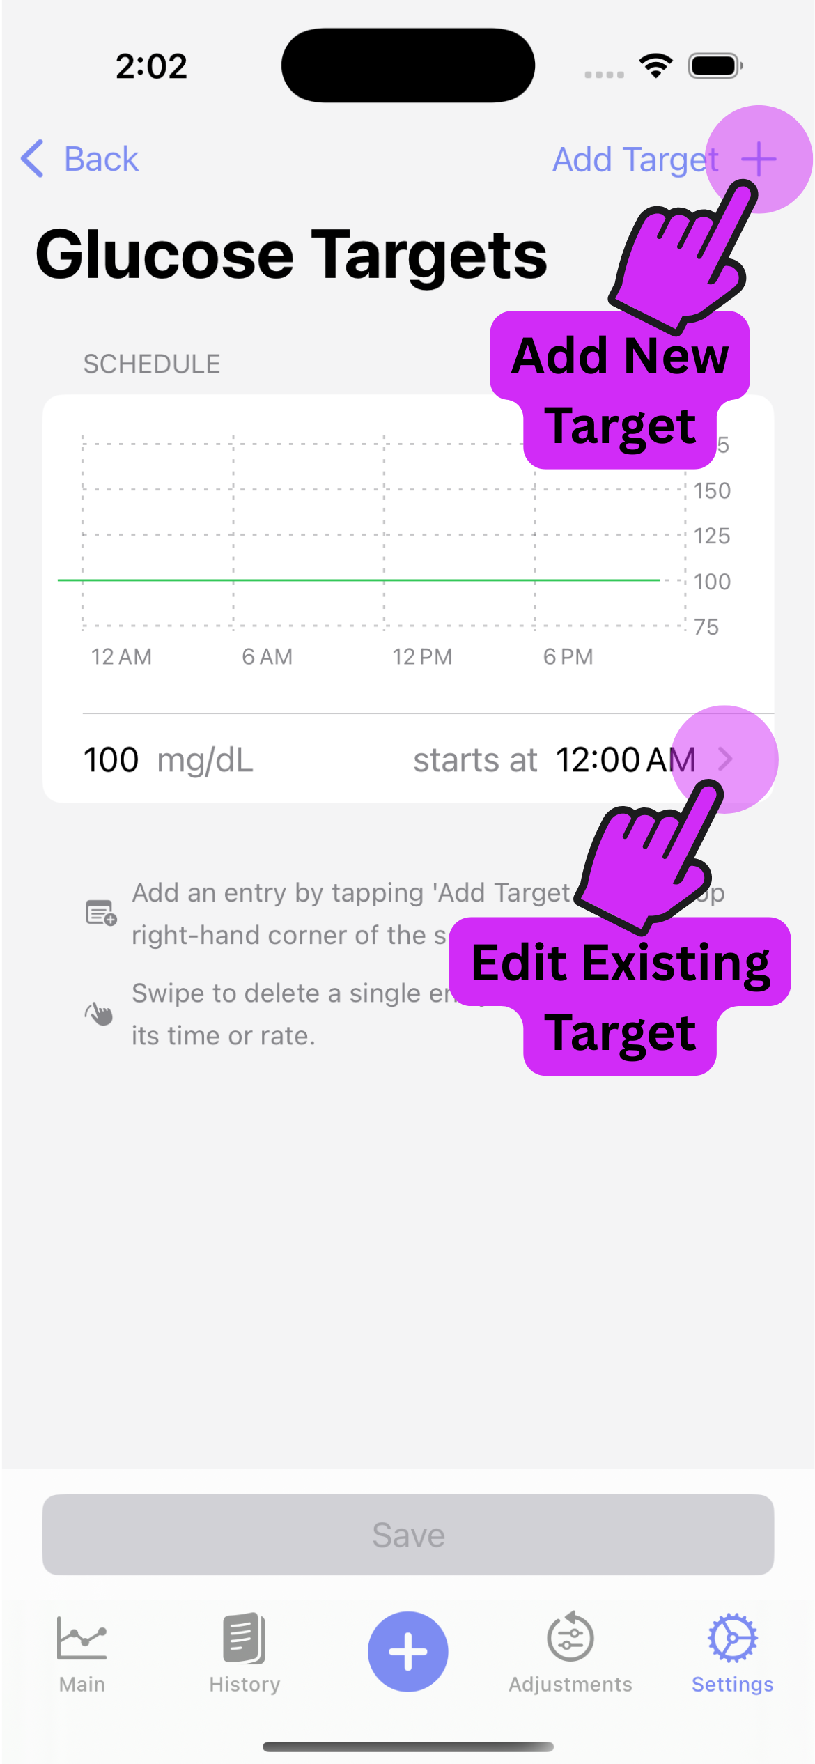This screenshot has height=1764, width=815.
Task: Tap the Back link text
Action: coord(102,160)
